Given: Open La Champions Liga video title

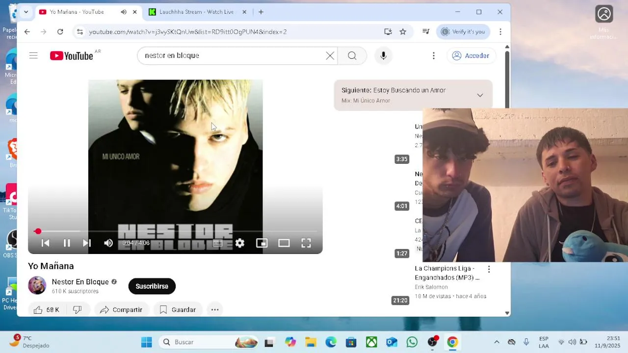Looking at the screenshot, I should 447,273.
